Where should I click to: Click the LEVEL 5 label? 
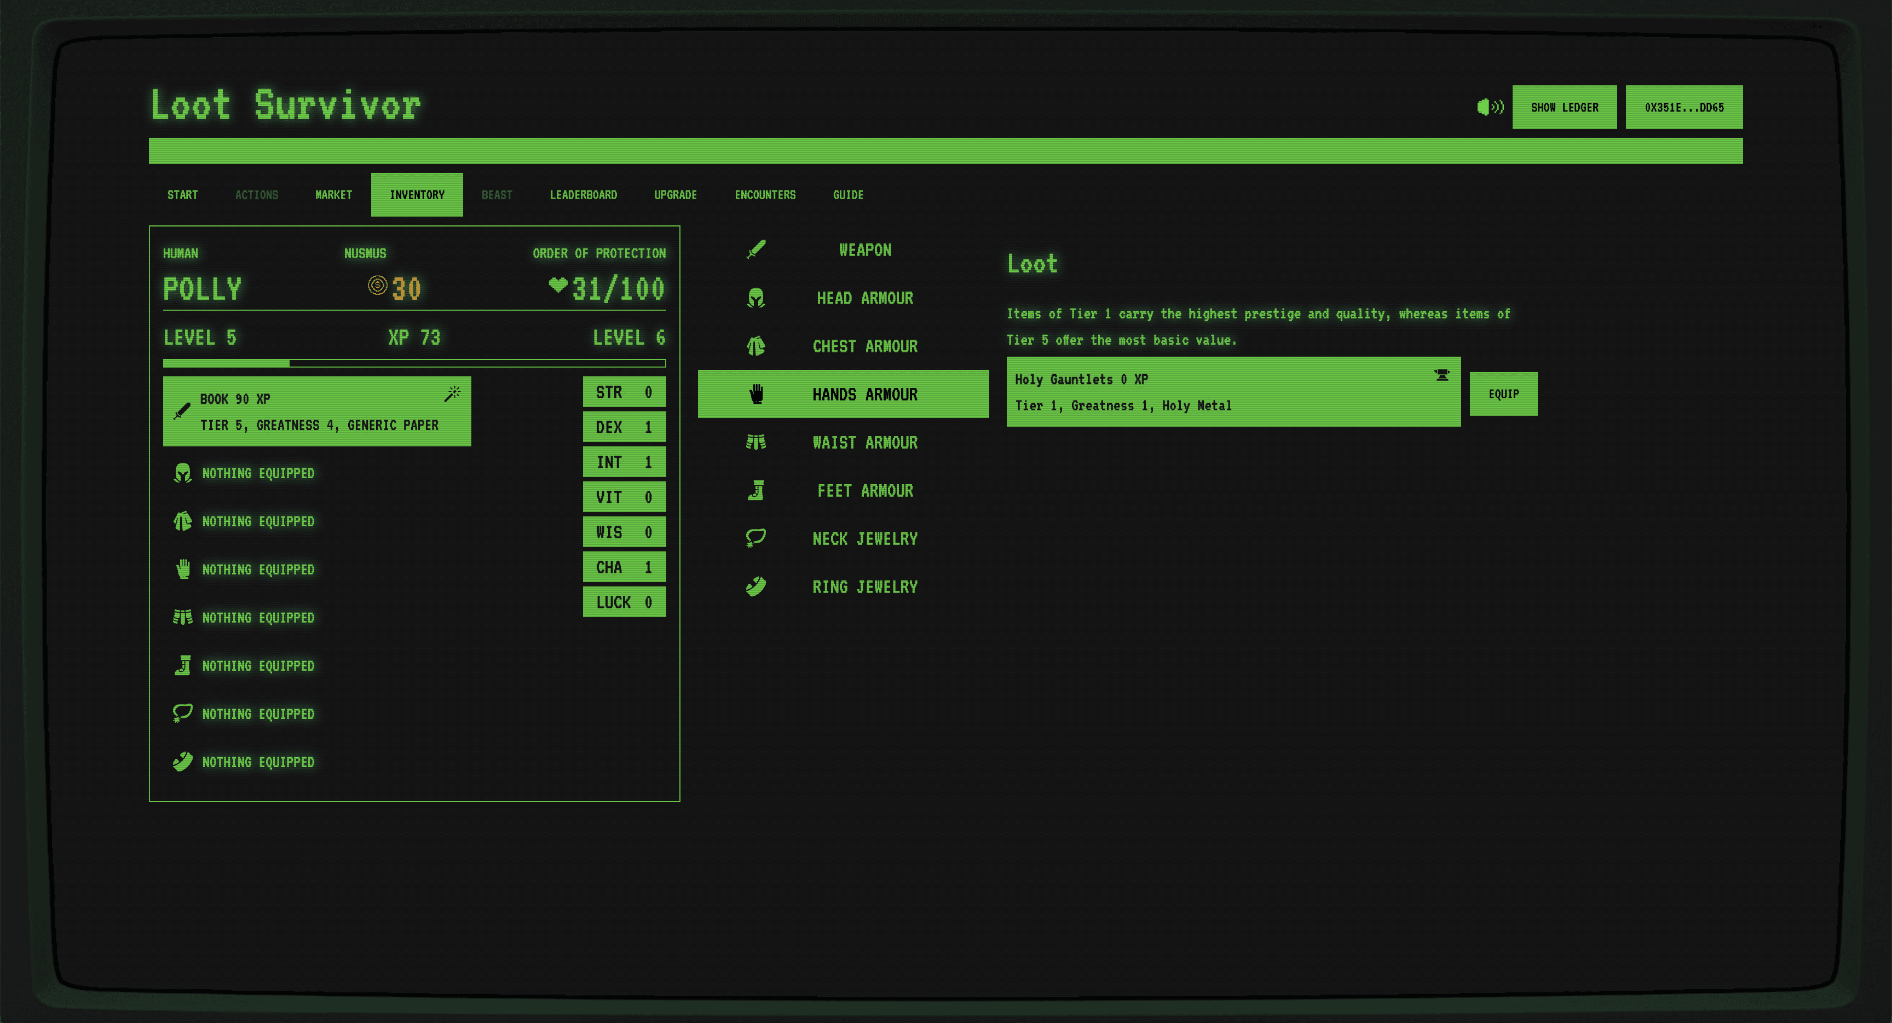[200, 338]
